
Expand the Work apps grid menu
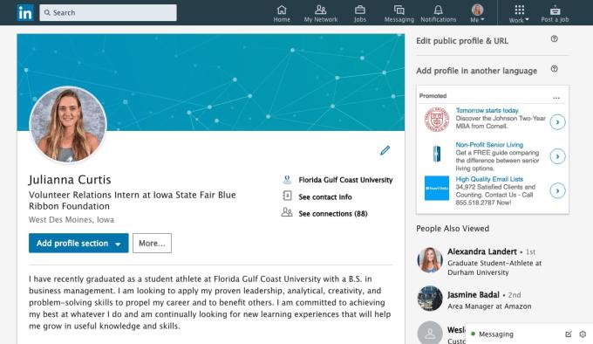click(519, 14)
